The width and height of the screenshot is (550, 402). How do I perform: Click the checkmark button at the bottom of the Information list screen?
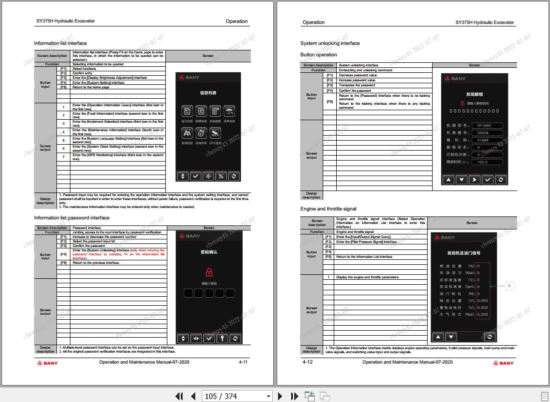tap(195, 176)
